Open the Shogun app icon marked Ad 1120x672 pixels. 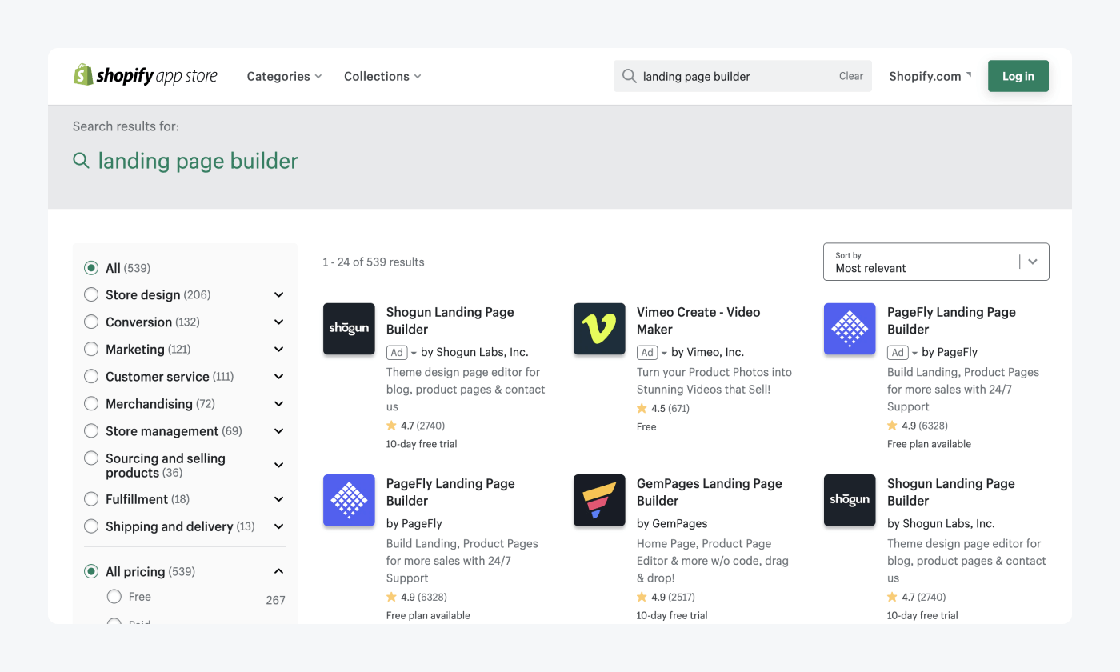[x=349, y=329]
